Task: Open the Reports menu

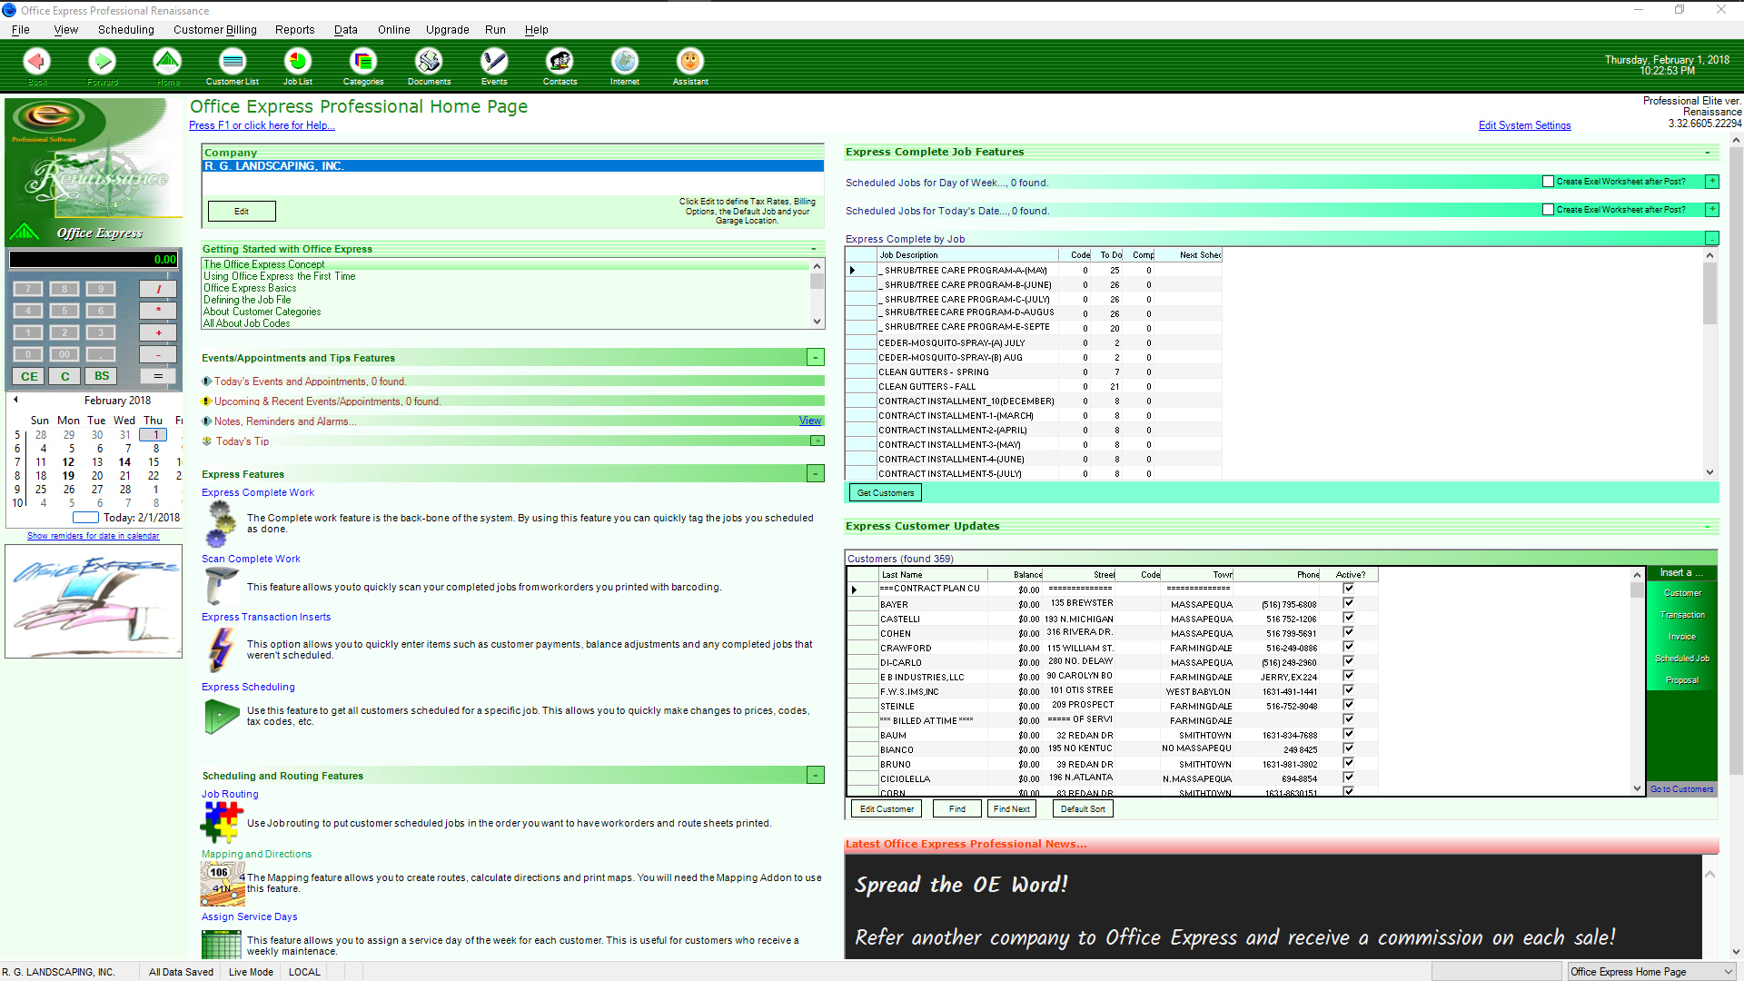Action: click(x=295, y=30)
